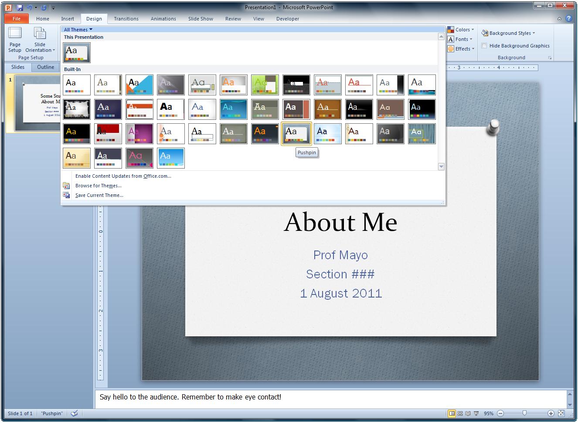Viewport: 578px width, 423px height.
Task: Fit slide to current window
Action: [x=561, y=413]
